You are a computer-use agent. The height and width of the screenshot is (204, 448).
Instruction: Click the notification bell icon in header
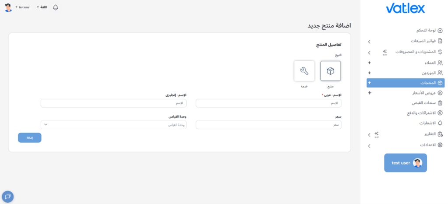(56, 7)
